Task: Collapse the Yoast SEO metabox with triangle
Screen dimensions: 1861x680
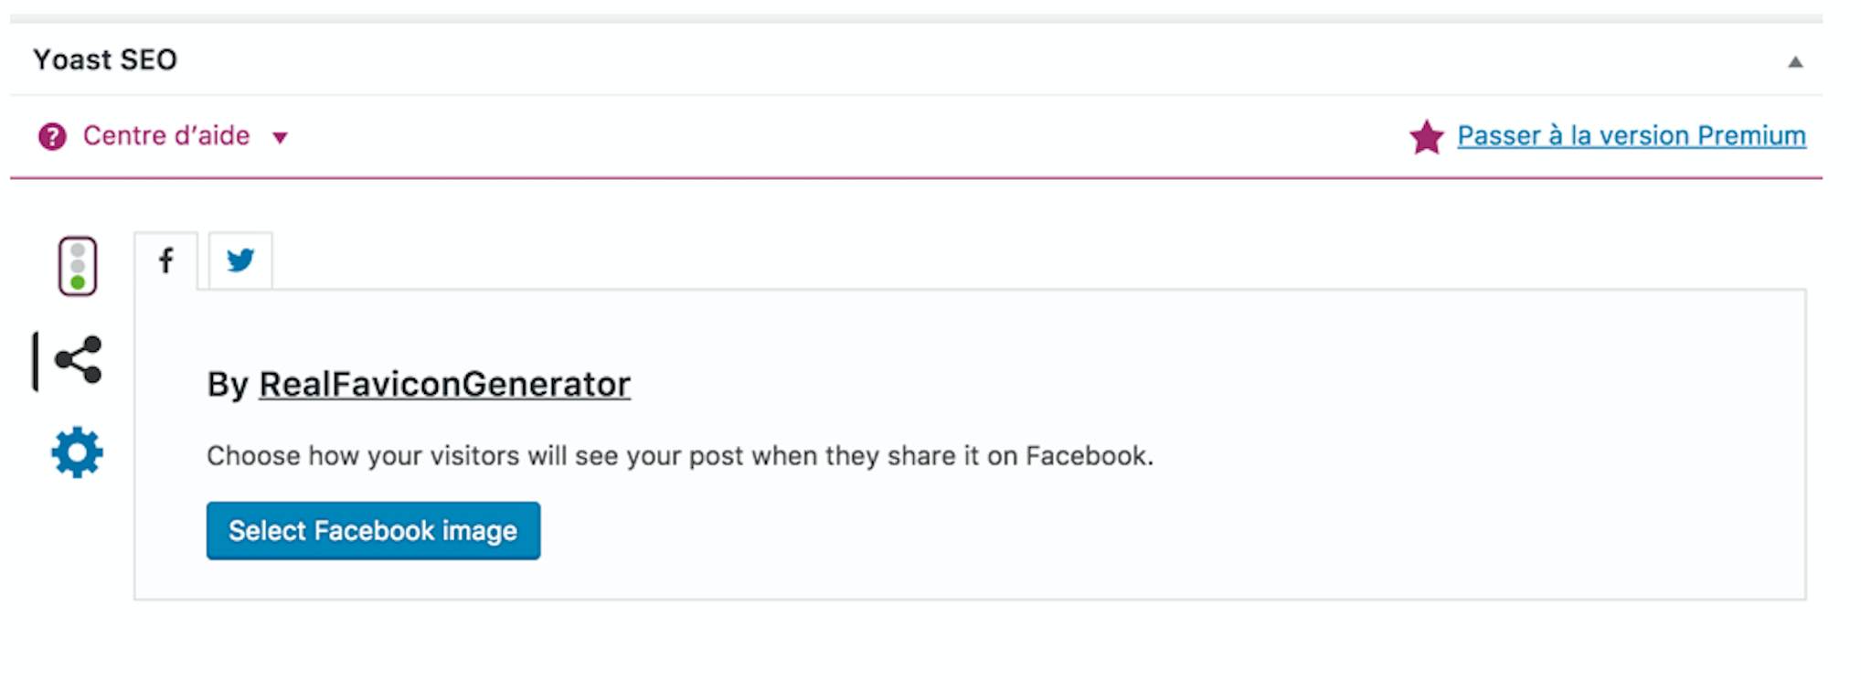Action: coord(1795,62)
